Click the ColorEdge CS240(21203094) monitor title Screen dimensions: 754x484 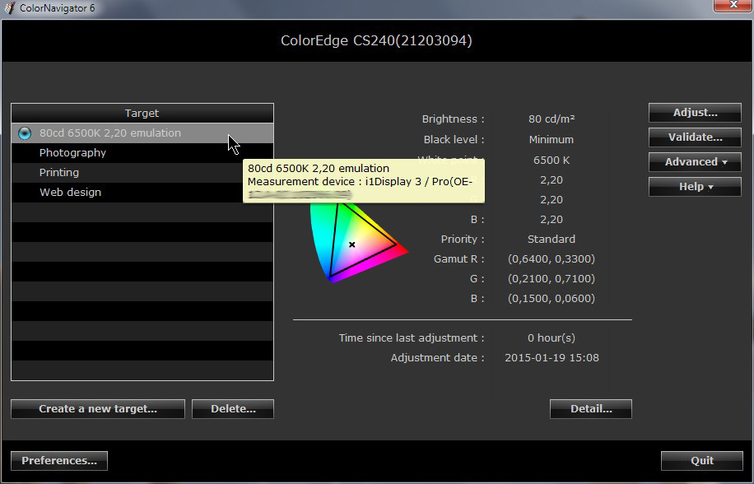[376, 41]
